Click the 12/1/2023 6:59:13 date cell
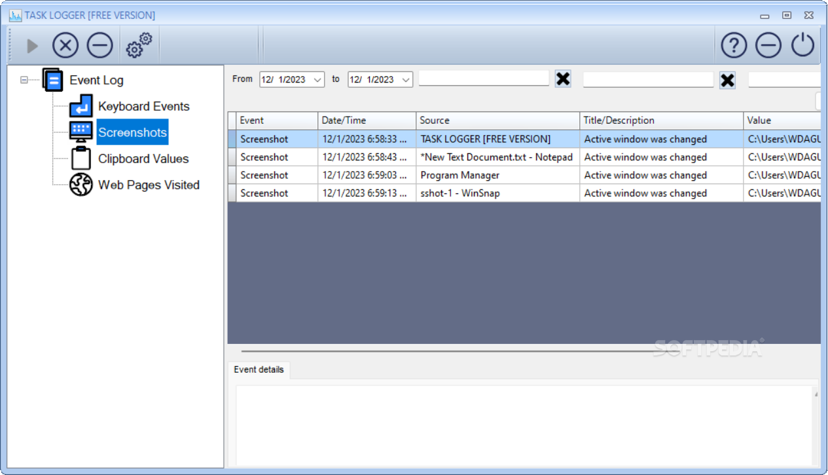 point(367,193)
